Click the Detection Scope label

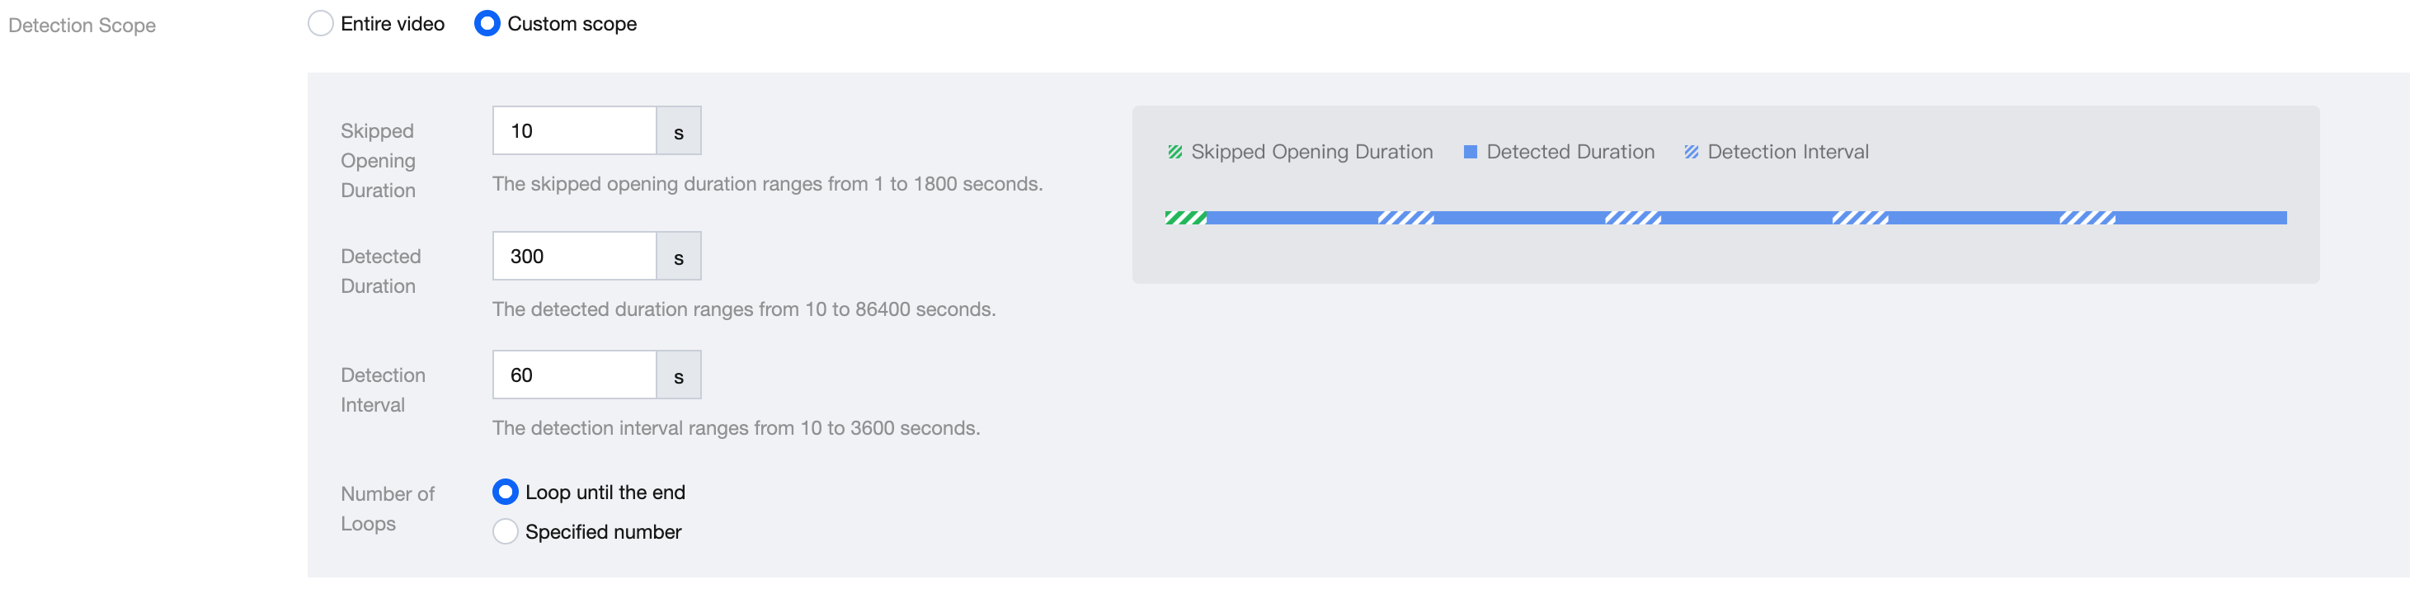point(82,26)
